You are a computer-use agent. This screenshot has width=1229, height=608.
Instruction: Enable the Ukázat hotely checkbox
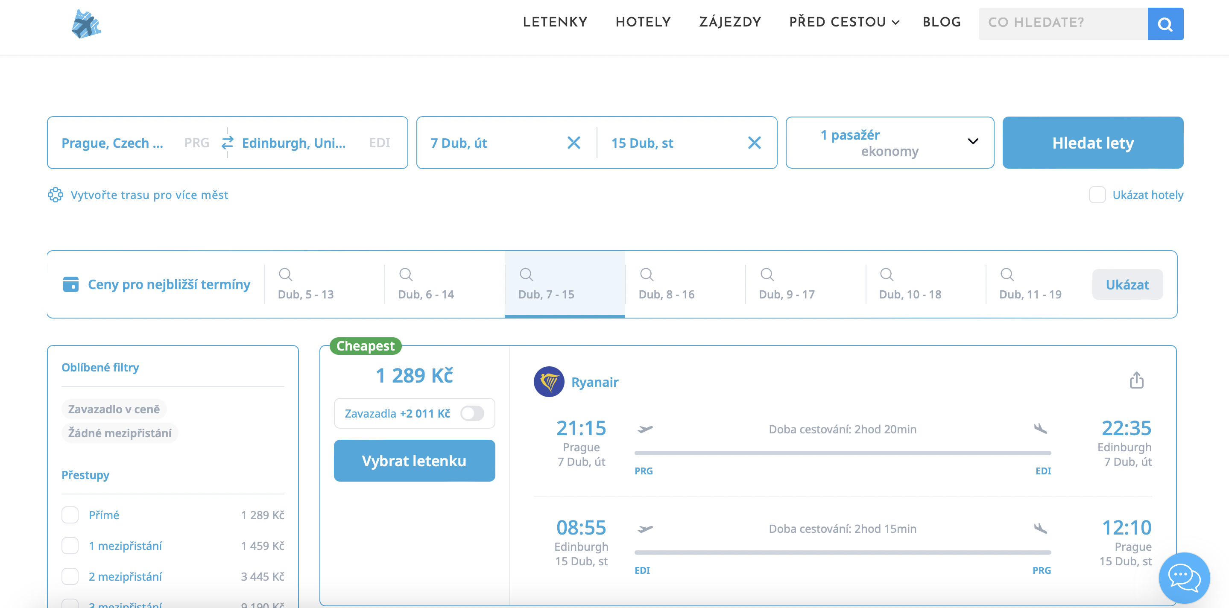[1097, 195]
